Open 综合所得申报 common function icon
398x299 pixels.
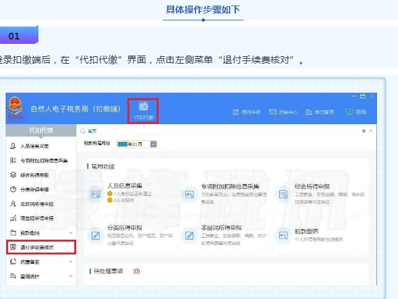(x=283, y=195)
